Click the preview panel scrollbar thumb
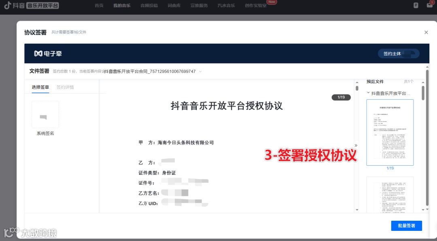437x241 pixels. pos(423,93)
